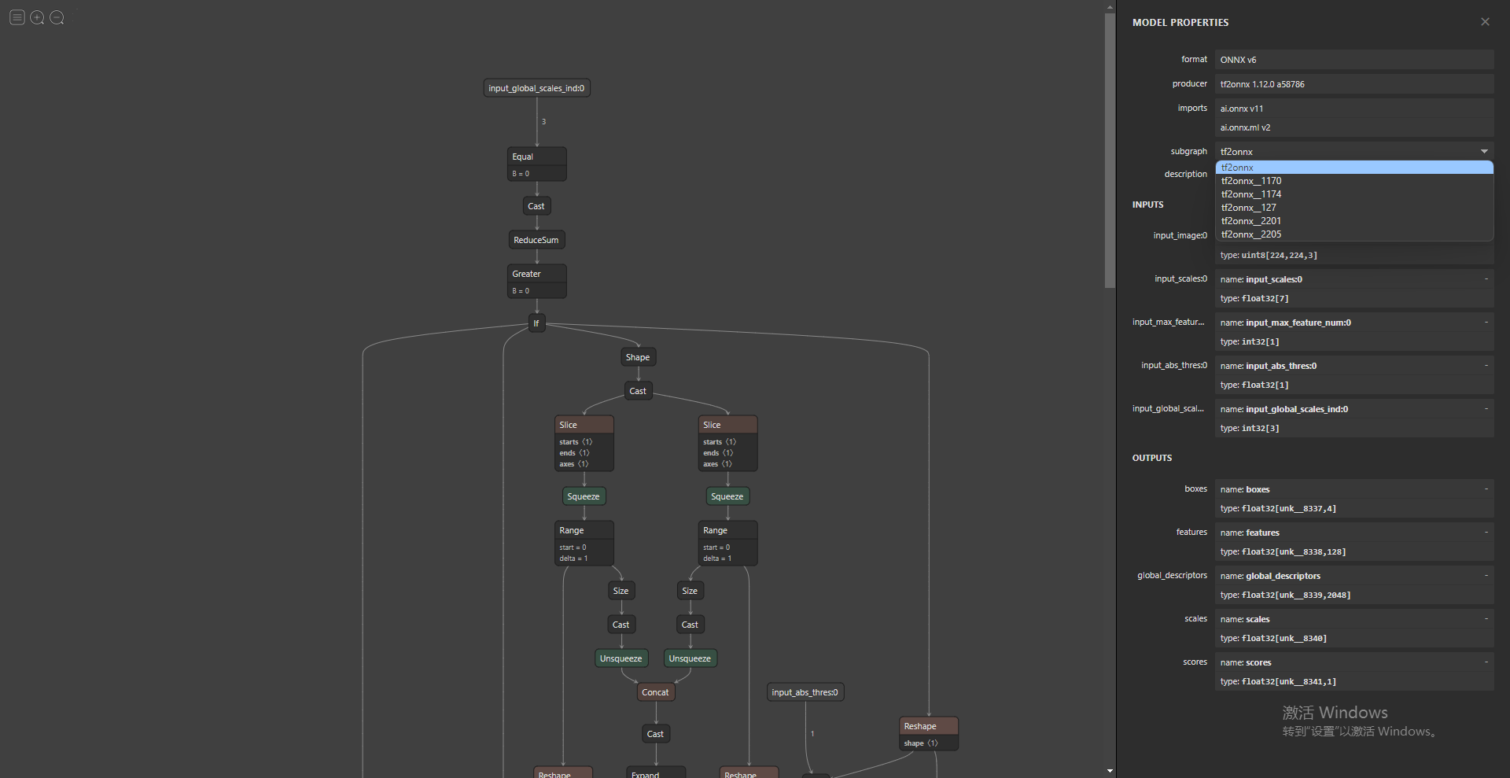
Task: Collapse the features output row expander
Action: tap(1486, 532)
